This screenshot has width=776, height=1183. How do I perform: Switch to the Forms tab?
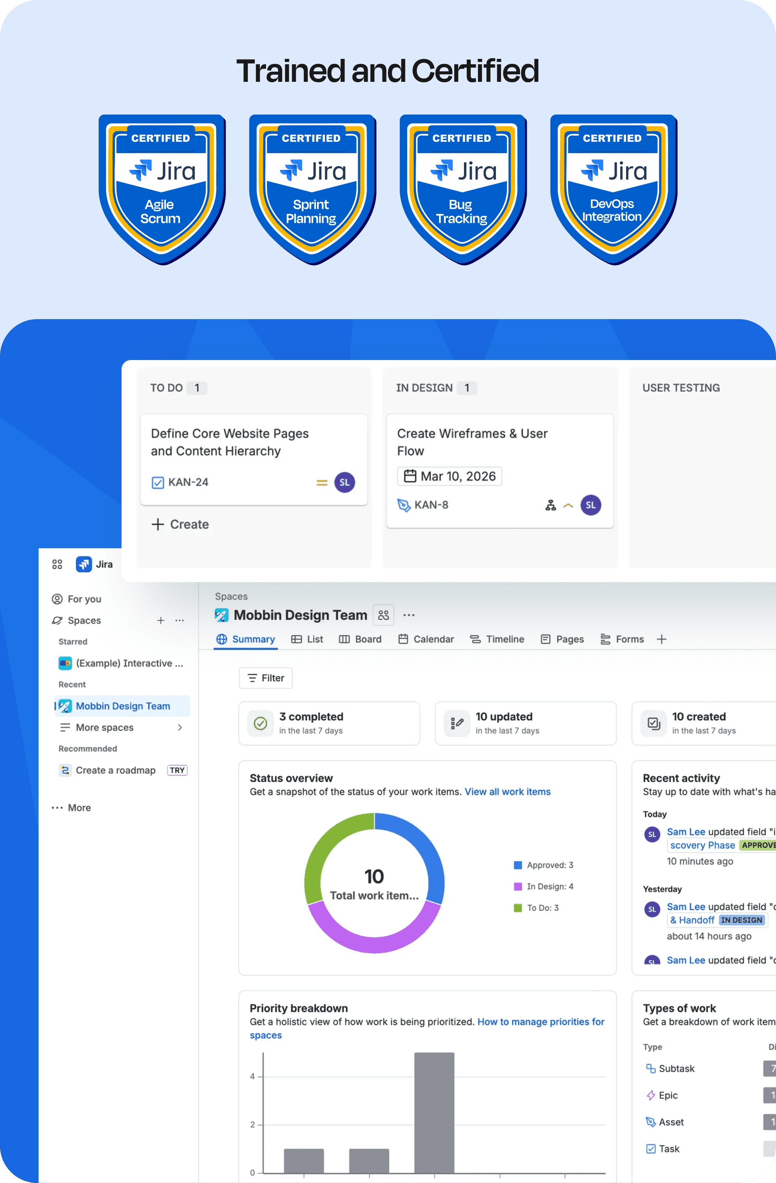pyautogui.click(x=622, y=639)
